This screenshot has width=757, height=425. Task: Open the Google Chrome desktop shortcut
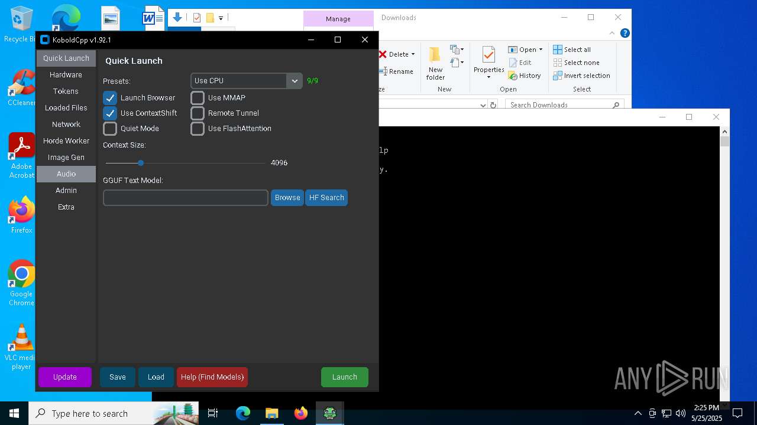coord(21,282)
